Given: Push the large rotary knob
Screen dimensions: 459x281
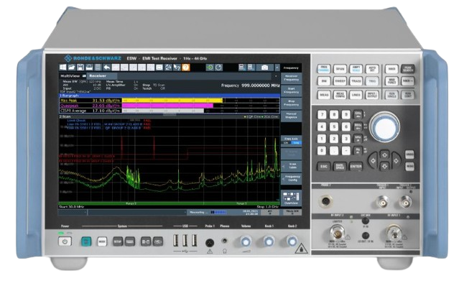Looking at the screenshot, I should point(384,127).
